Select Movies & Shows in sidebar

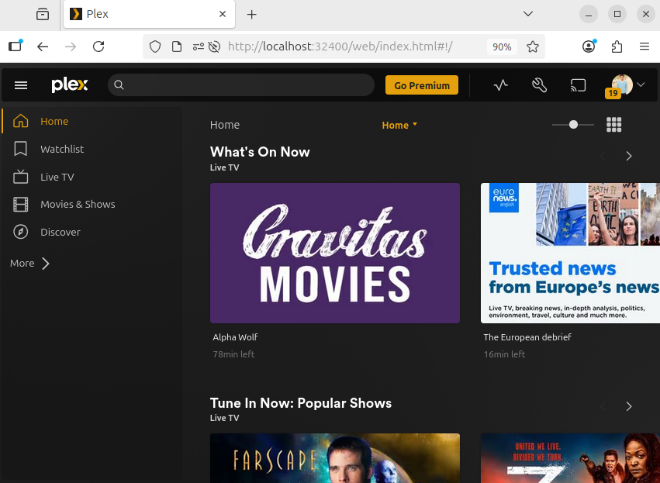coord(78,204)
